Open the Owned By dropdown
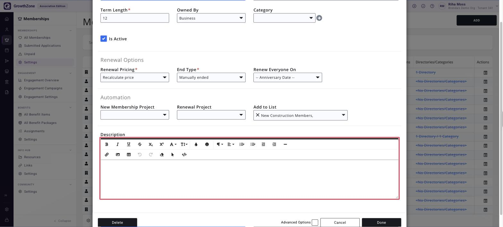Screen dimensions: 503x227 211,18
